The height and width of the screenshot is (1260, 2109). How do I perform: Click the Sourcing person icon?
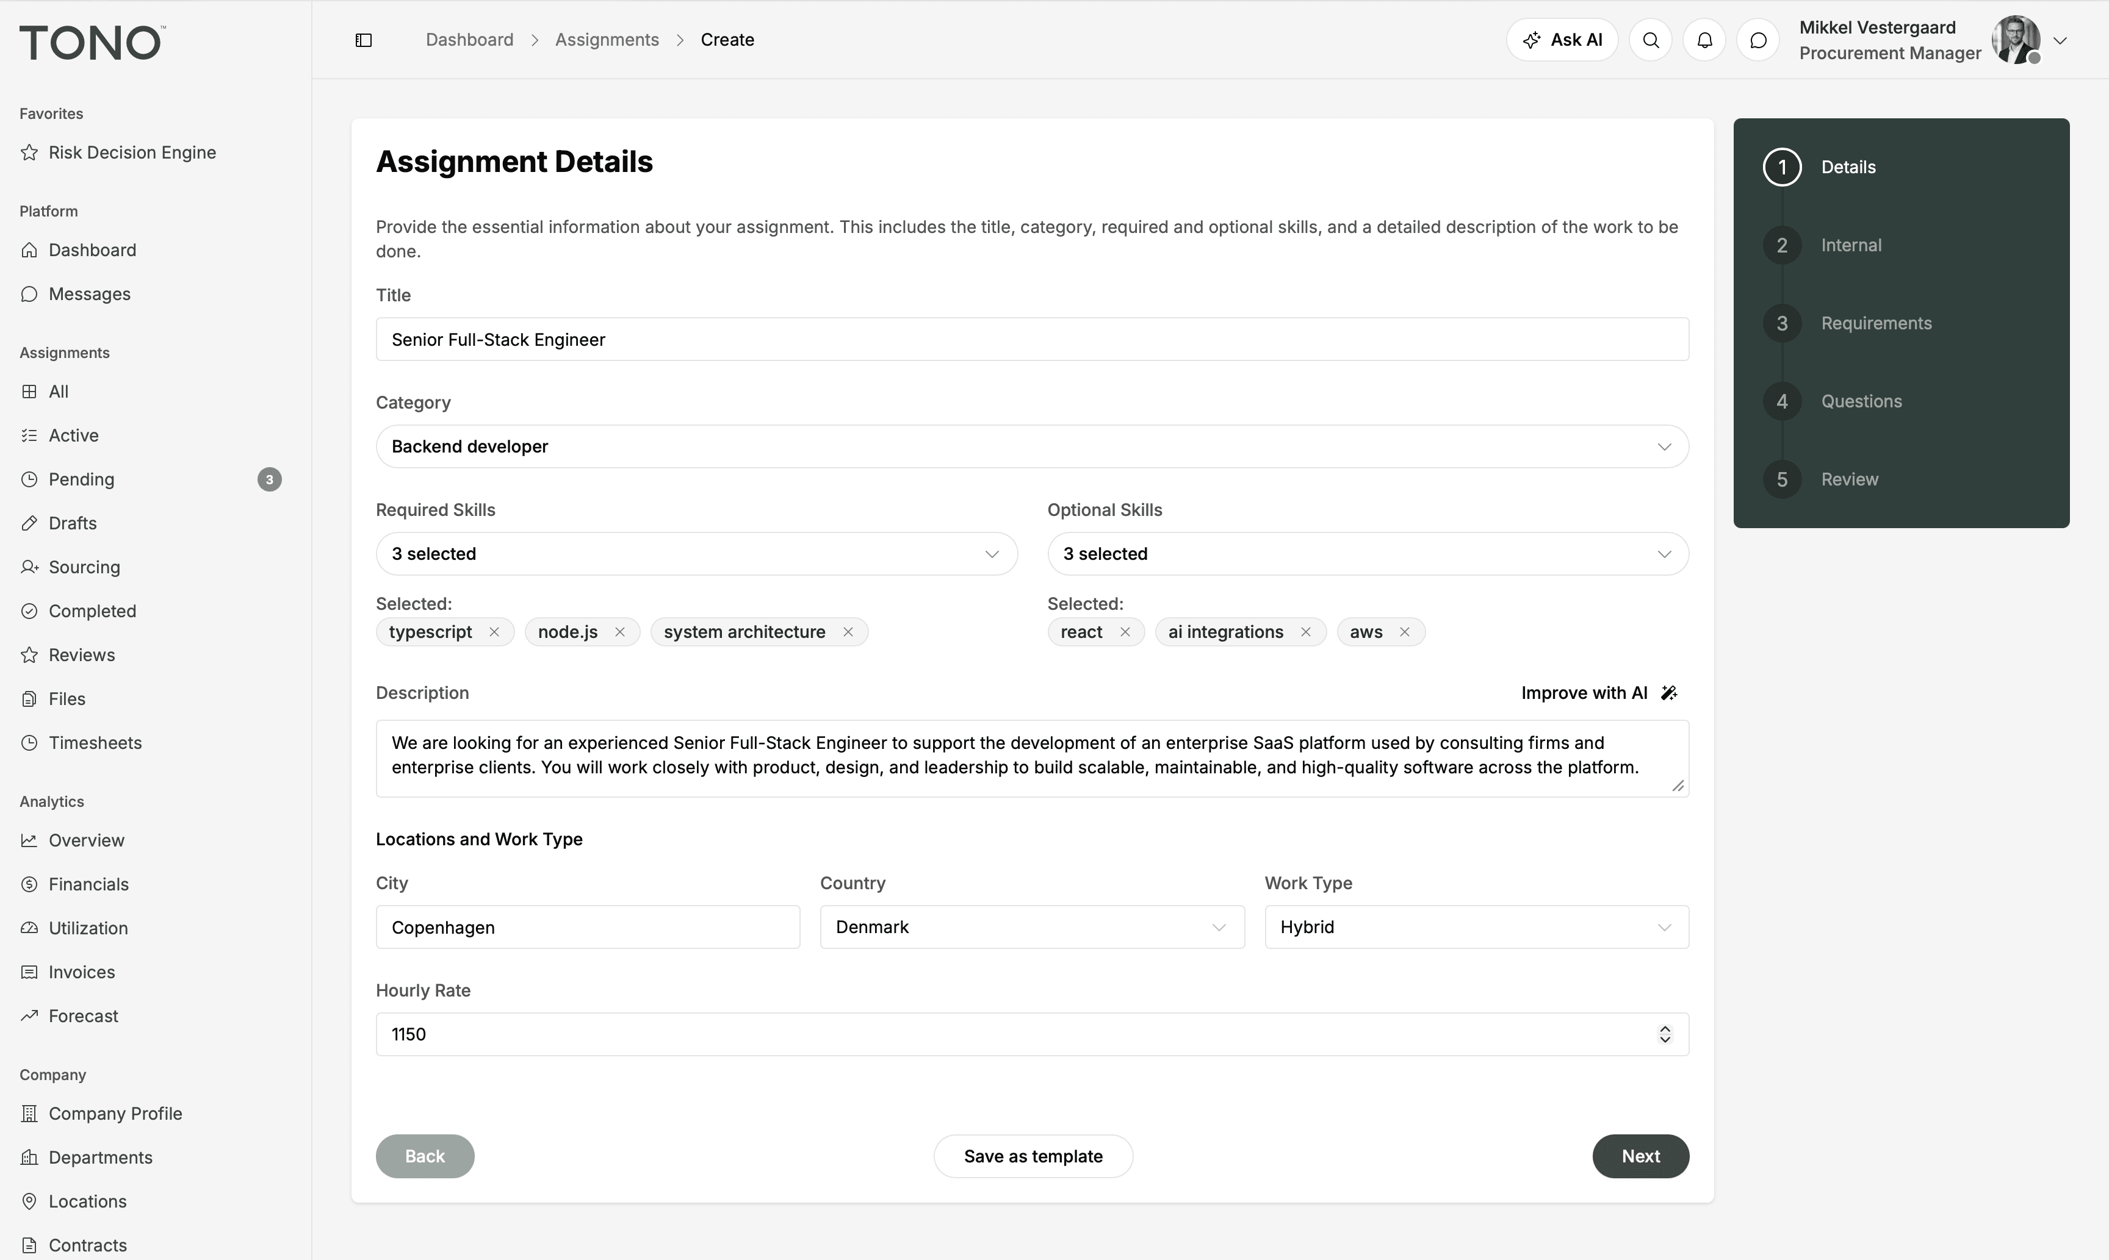30,567
